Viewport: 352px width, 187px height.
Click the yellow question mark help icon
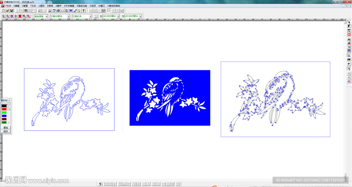pyautogui.click(x=84, y=11)
